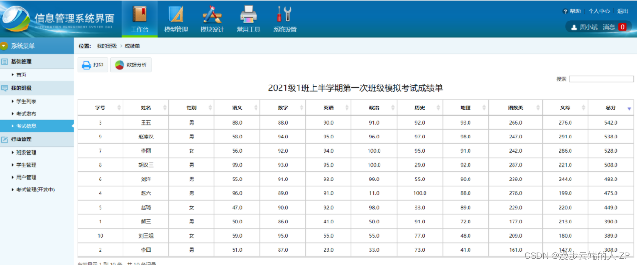Open 考试管理(开发中) in sidebar
Viewport: 637px width, 265px height.
pyautogui.click(x=35, y=190)
